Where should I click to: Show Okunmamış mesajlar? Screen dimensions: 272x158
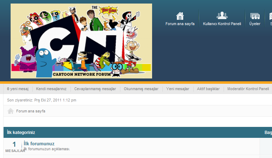[141, 89]
